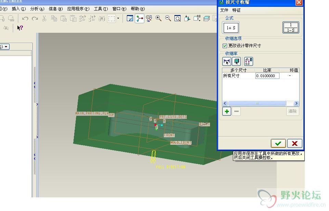This screenshot has height=211, width=329.
Task: Click the PULL DIRECTION label
Action: click(x=171, y=167)
